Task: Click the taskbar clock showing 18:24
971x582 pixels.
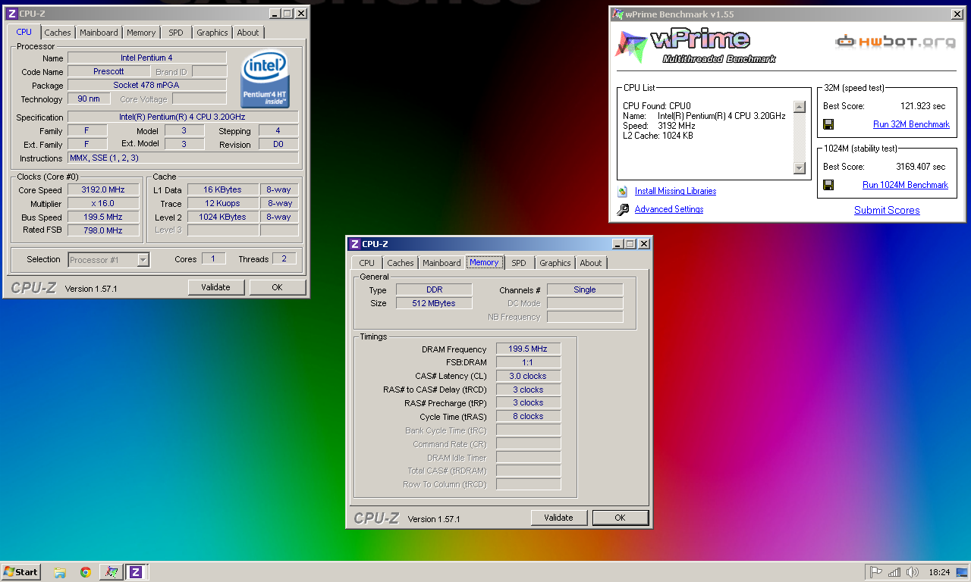Action: tap(939, 572)
